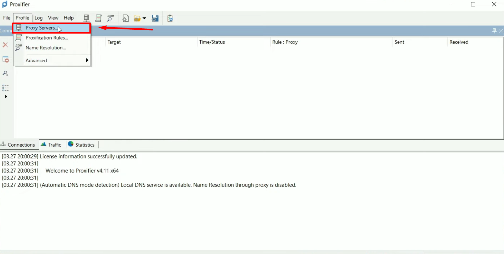Click the red X icon in left sidebar
This screenshot has height=254, width=504.
click(x=5, y=45)
